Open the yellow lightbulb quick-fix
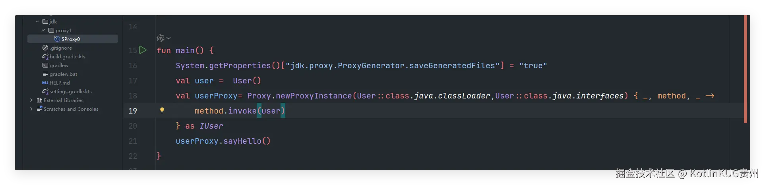The width and height of the screenshot is (765, 185). pyautogui.click(x=162, y=110)
